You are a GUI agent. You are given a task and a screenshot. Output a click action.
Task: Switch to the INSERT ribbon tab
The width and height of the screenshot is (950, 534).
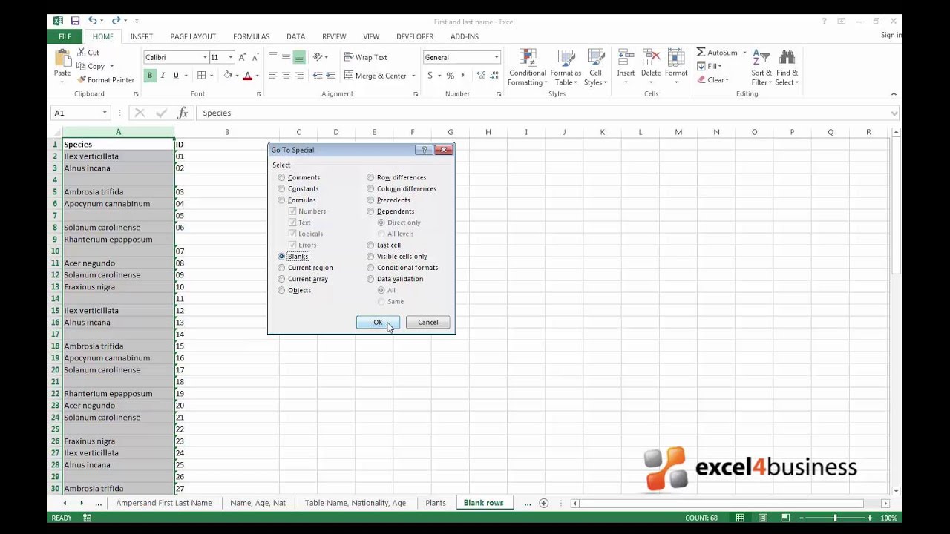pyautogui.click(x=141, y=36)
